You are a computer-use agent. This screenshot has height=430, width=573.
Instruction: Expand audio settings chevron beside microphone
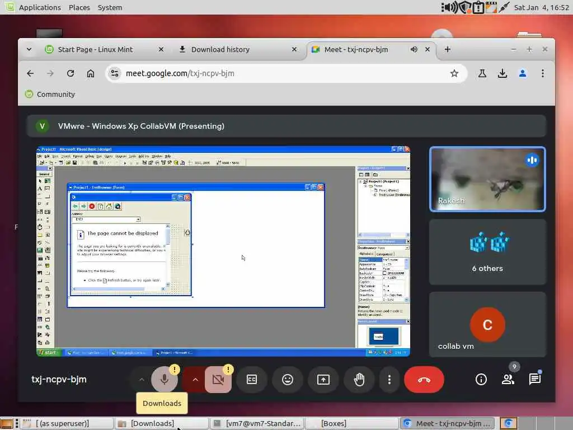pos(142,380)
